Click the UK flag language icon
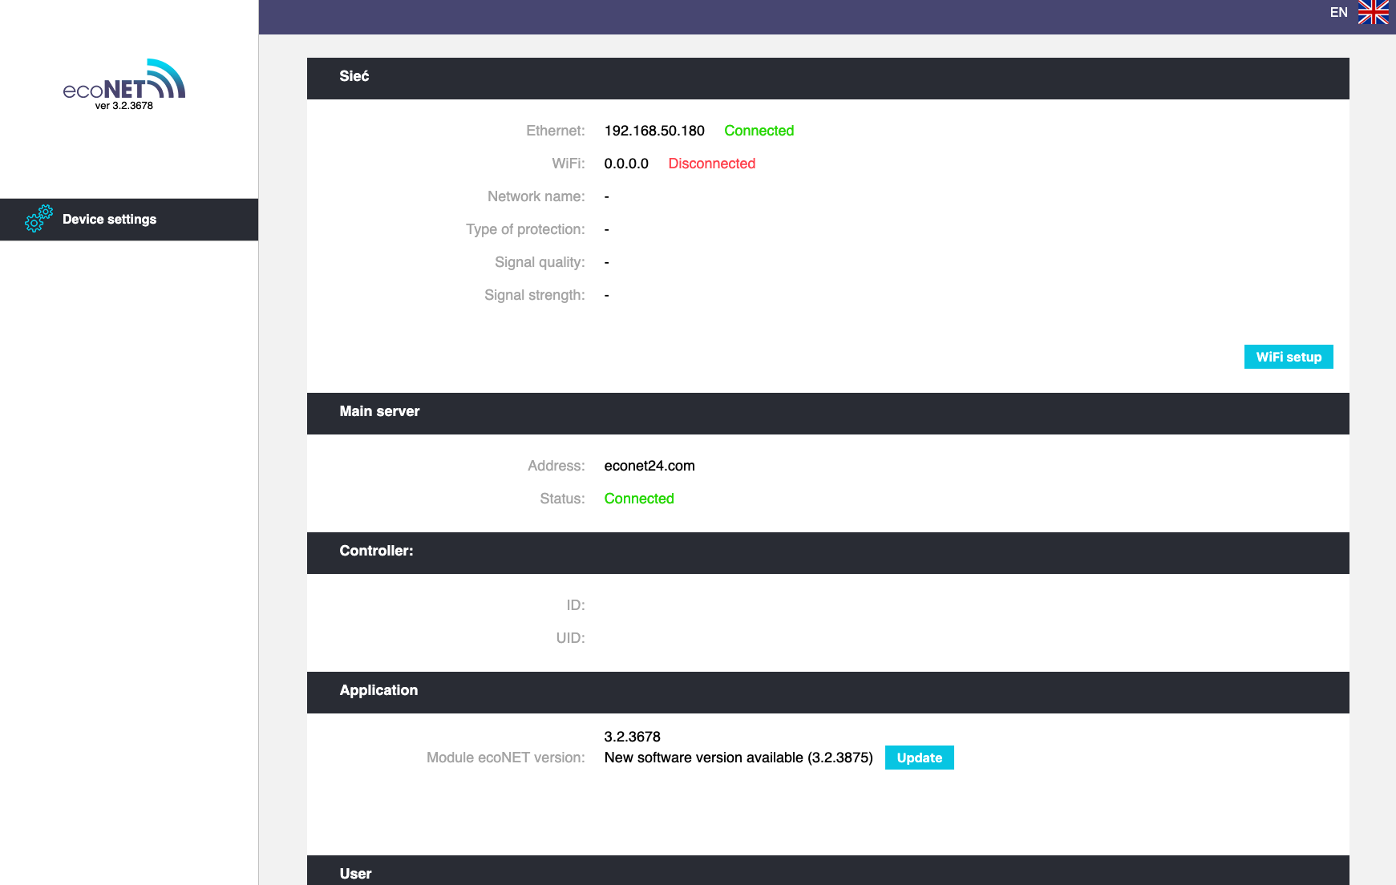Viewport: 1396px width, 885px height. pos(1373,12)
